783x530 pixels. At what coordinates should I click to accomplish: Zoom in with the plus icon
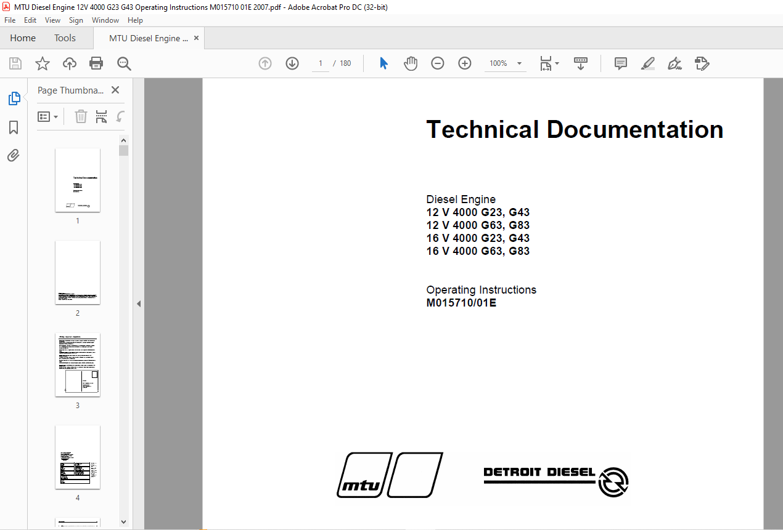(x=465, y=63)
